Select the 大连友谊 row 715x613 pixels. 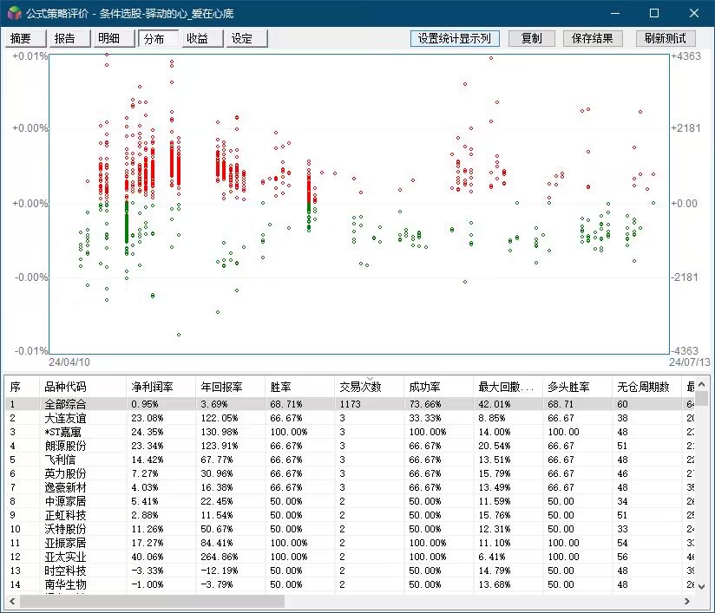point(350,418)
